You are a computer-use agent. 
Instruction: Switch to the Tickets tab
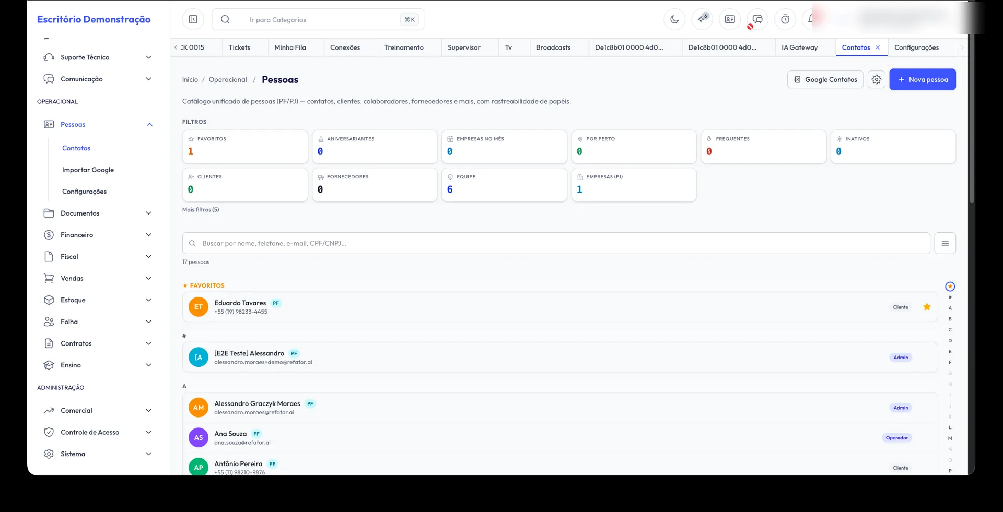(x=239, y=47)
